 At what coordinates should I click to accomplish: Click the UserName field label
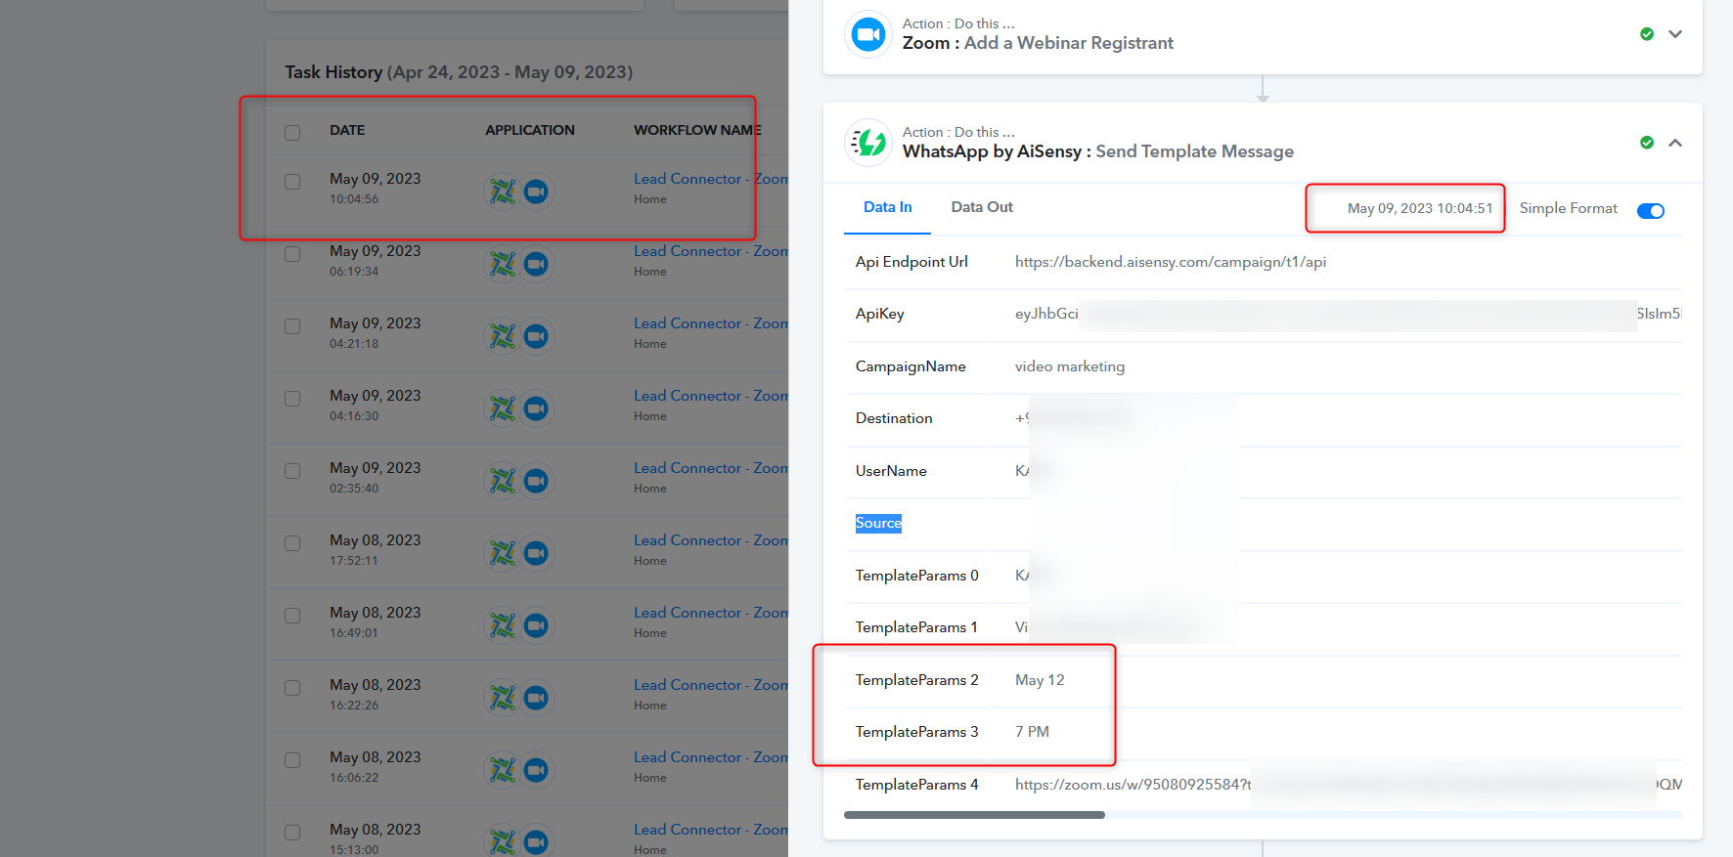coord(891,471)
